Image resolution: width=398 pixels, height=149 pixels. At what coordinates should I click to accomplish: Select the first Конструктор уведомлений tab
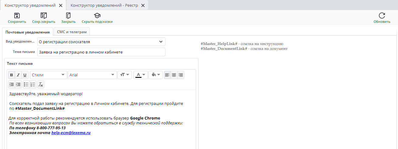click(x=30, y=5)
